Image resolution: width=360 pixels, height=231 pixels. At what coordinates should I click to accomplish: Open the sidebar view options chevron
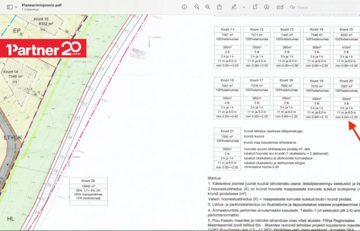tap(16, 6)
